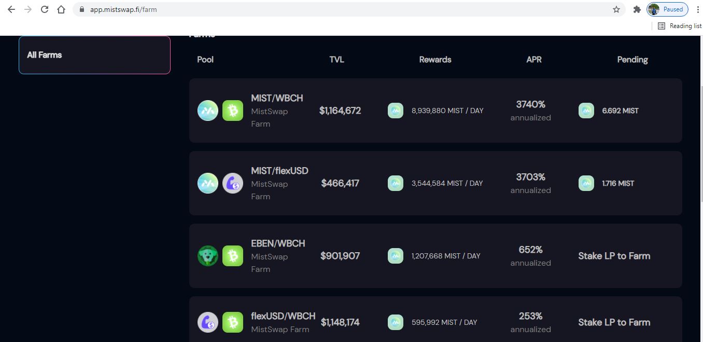
Task: Click the $1,164,672 TVL value
Action: [340, 111]
